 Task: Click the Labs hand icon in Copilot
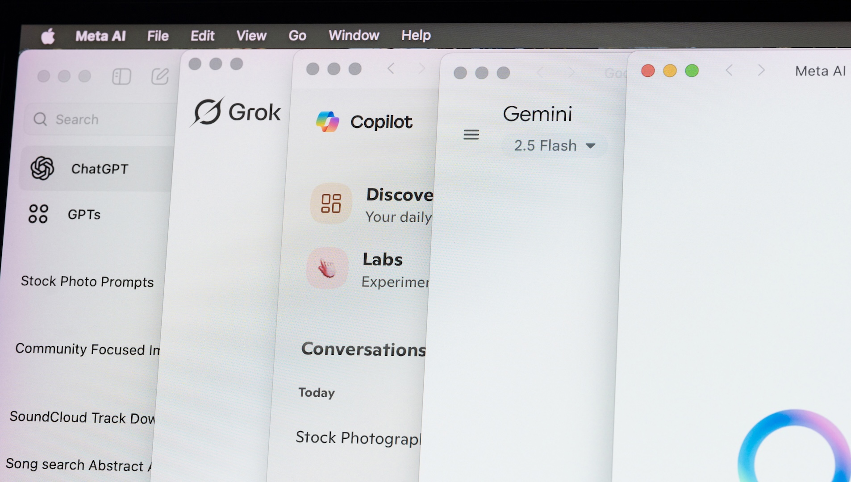[x=327, y=268]
